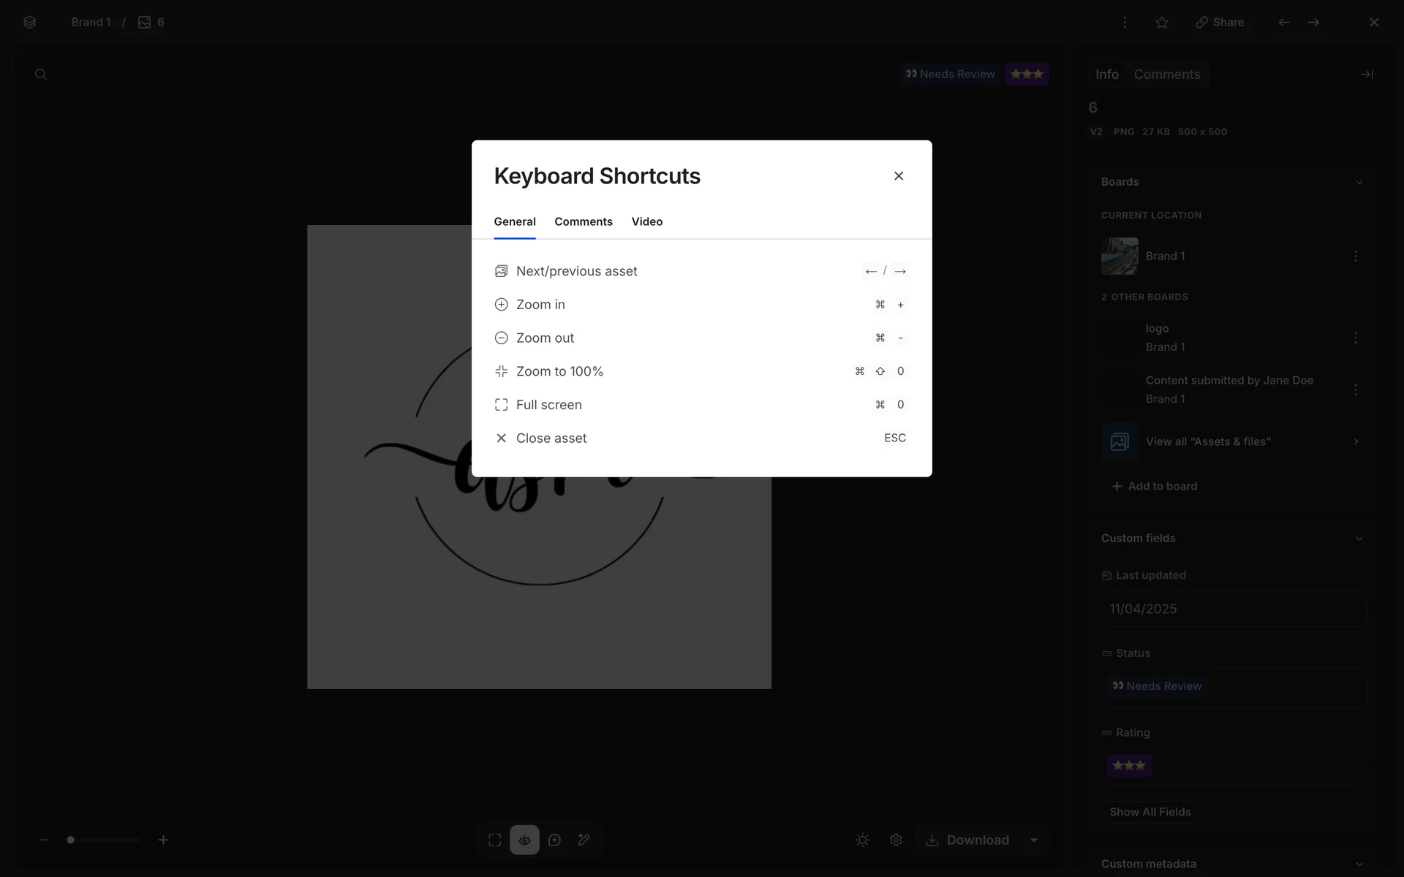The height and width of the screenshot is (877, 1404).
Task: Click the search magnifier icon
Action: pyautogui.click(x=41, y=75)
